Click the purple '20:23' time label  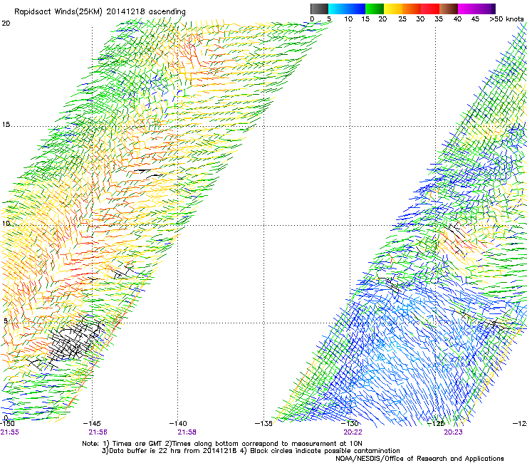[x=453, y=432]
